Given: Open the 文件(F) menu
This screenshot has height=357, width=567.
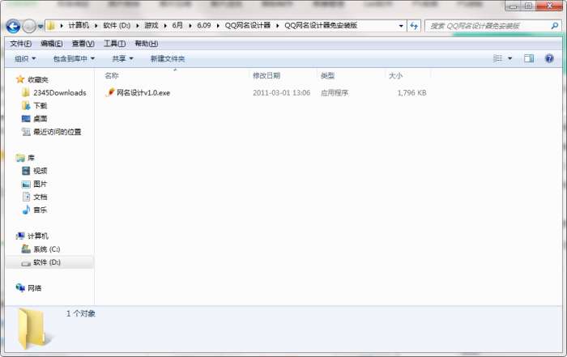Looking at the screenshot, I should point(20,44).
